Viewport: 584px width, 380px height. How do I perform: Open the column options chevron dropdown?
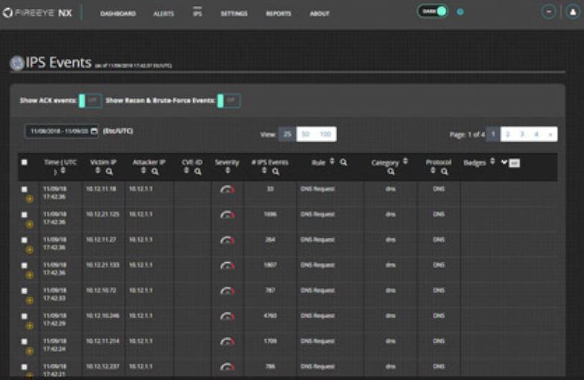tap(504, 162)
